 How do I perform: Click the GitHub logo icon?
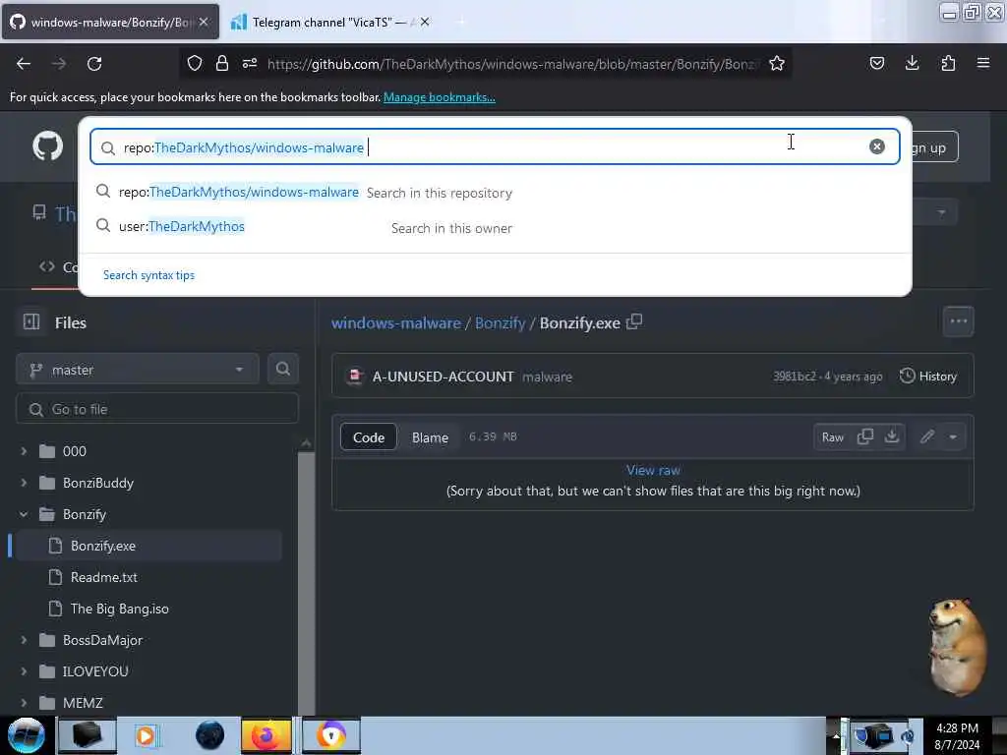(x=47, y=146)
